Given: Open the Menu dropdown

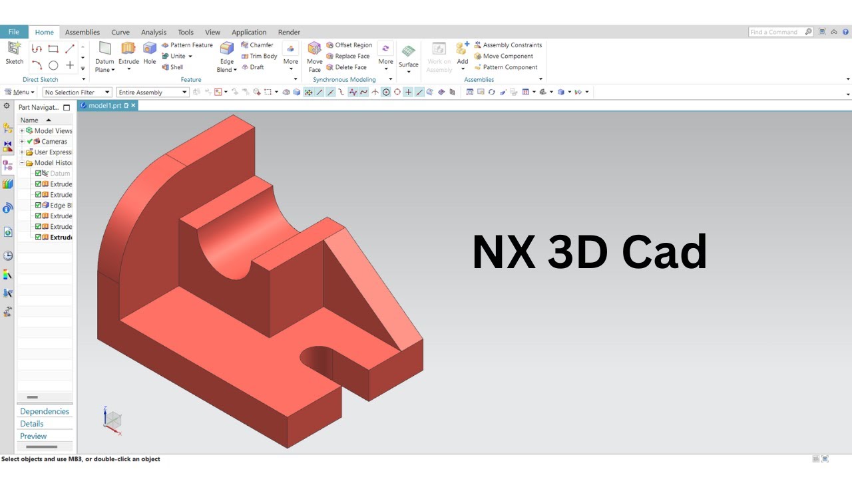Looking at the screenshot, I should 19,92.
